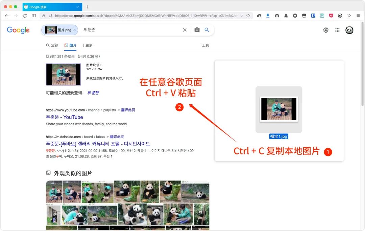Switch to the 全部 results tab
This screenshot has width=365, height=231.
pos(52,45)
